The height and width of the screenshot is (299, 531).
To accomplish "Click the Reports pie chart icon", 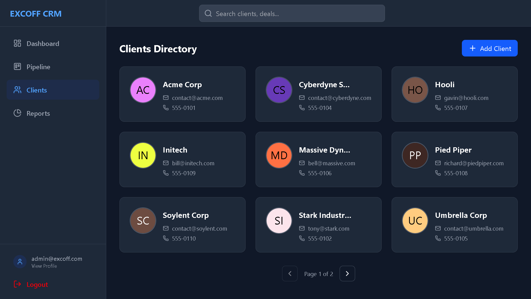I will pos(17,113).
